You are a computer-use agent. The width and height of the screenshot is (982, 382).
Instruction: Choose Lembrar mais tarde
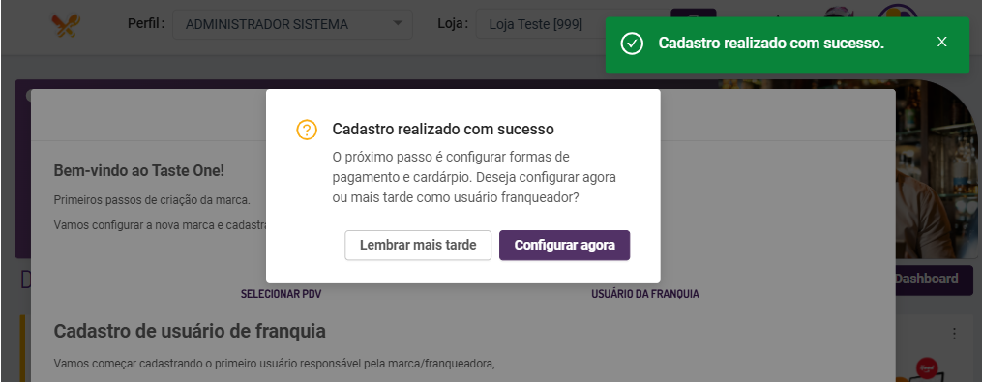click(x=418, y=245)
